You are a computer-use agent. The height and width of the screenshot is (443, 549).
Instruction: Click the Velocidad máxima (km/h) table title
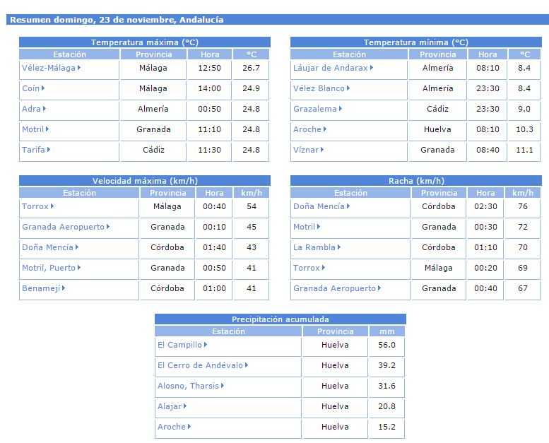(145, 181)
